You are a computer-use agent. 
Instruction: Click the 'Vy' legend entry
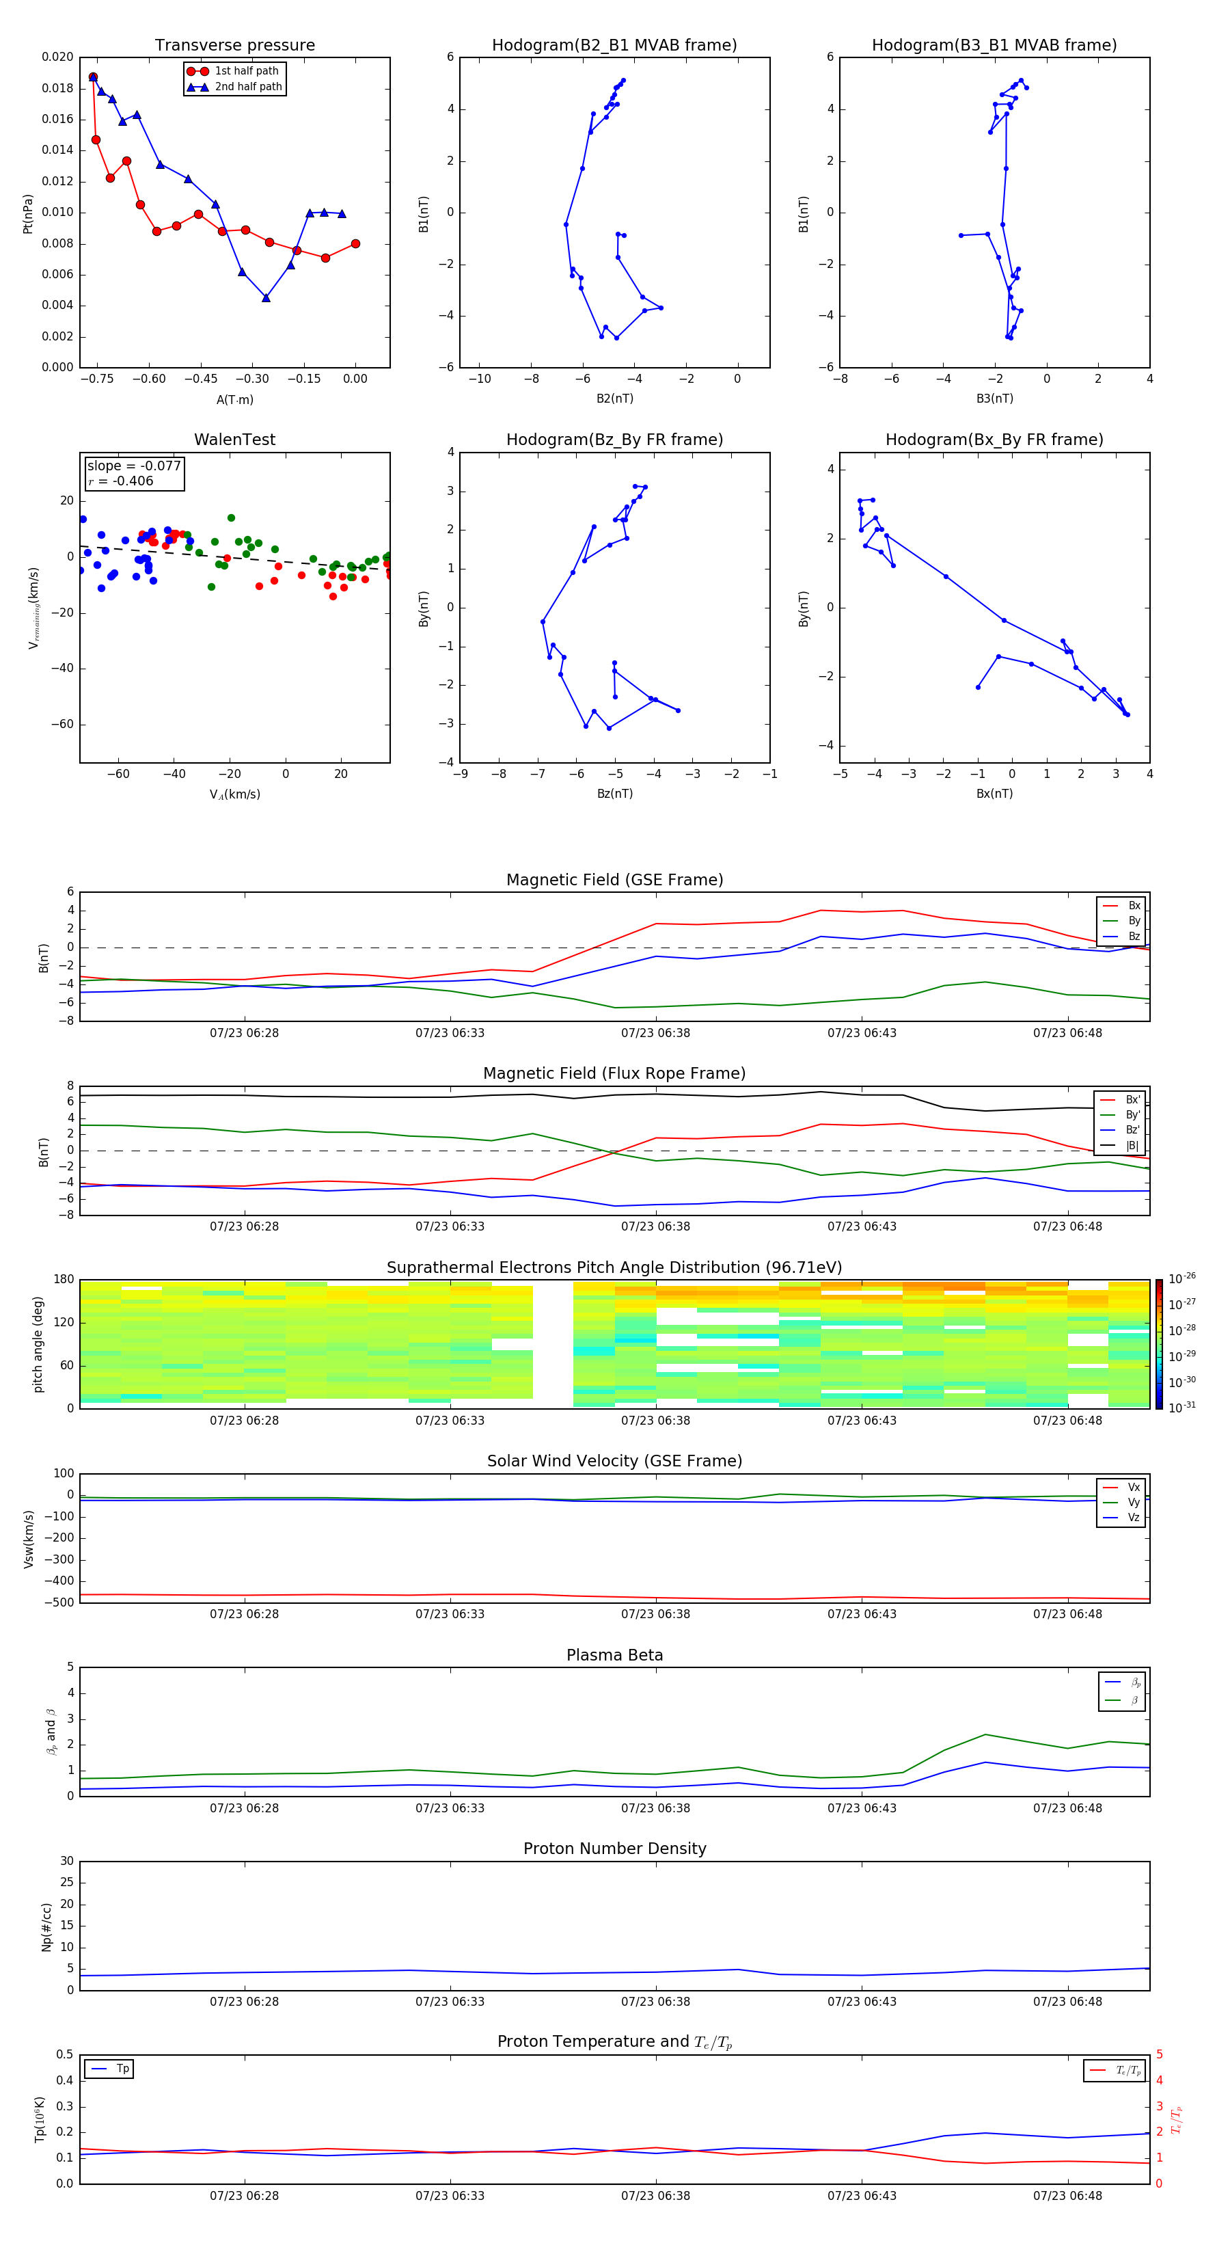tap(1121, 1502)
